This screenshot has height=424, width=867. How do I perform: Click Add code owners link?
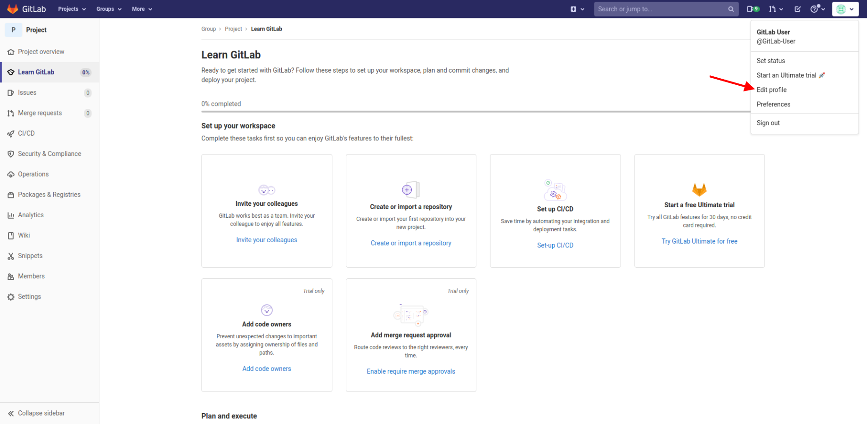(267, 369)
